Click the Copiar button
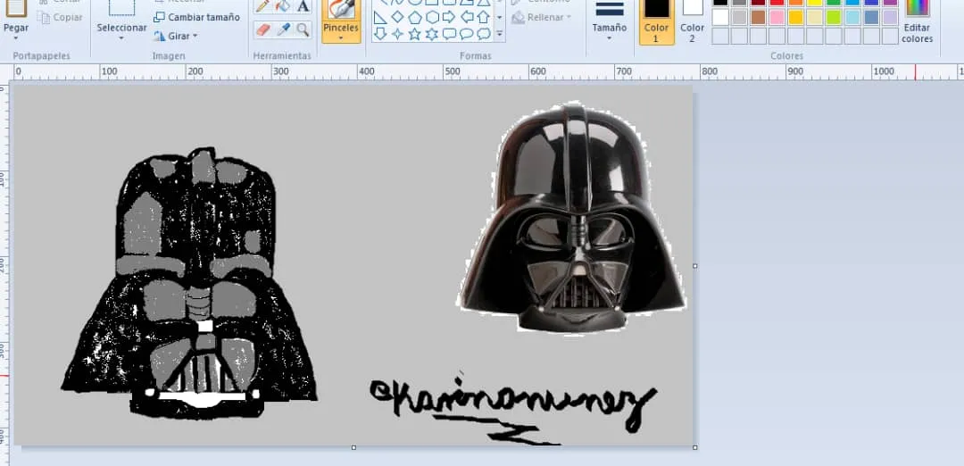The image size is (964, 466). 61,17
